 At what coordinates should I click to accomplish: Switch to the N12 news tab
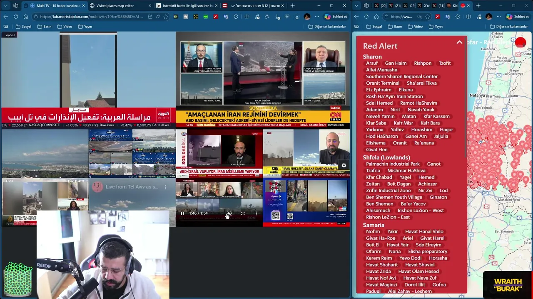point(253,6)
